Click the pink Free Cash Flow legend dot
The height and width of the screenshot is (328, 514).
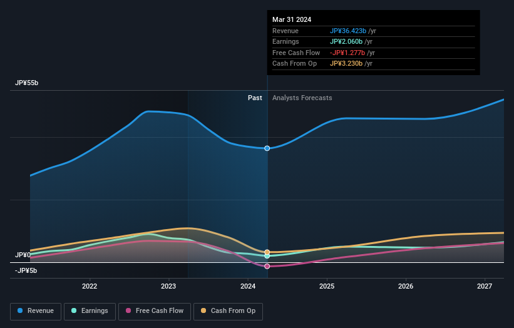point(128,310)
